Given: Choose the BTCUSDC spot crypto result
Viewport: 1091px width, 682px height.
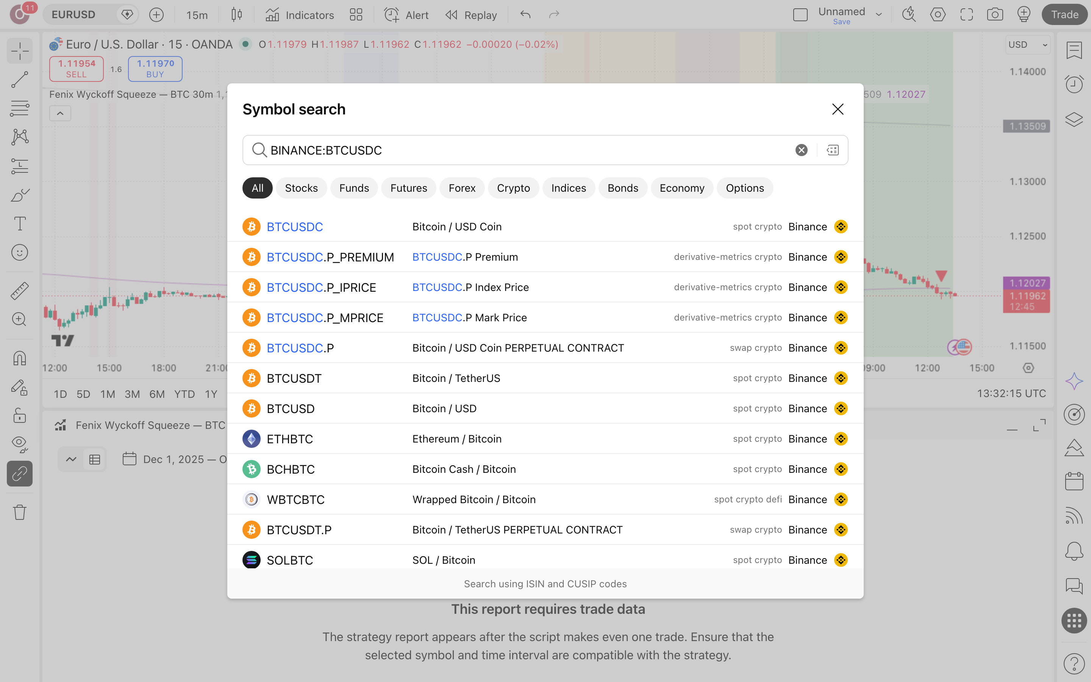Looking at the screenshot, I should pos(545,227).
